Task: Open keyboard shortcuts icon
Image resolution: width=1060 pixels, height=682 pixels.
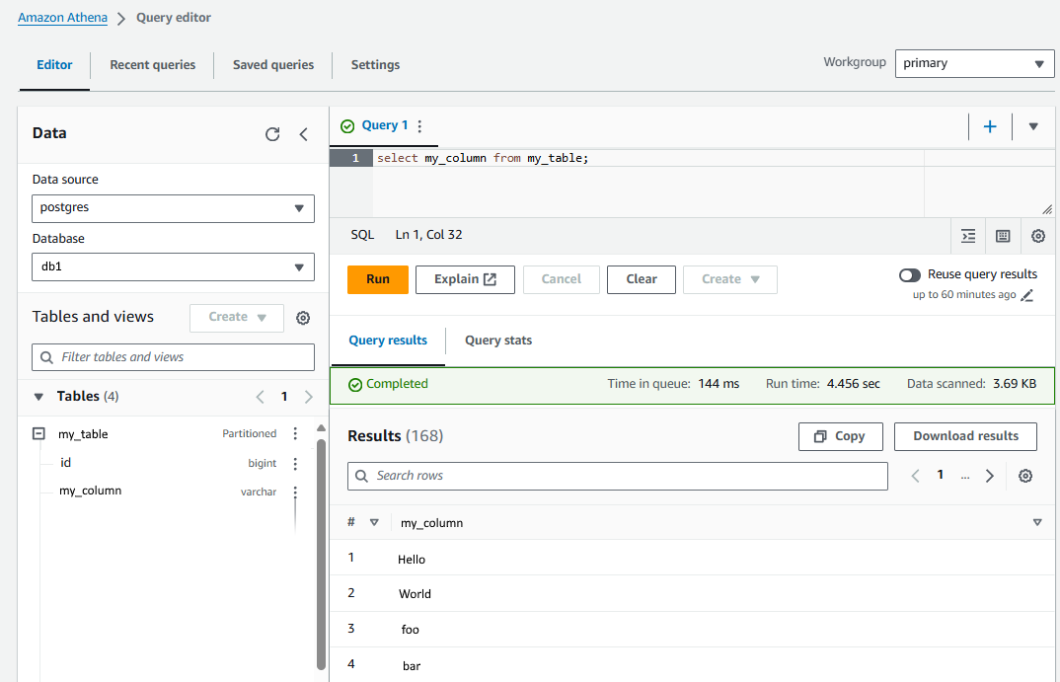Action: pos(1003,236)
